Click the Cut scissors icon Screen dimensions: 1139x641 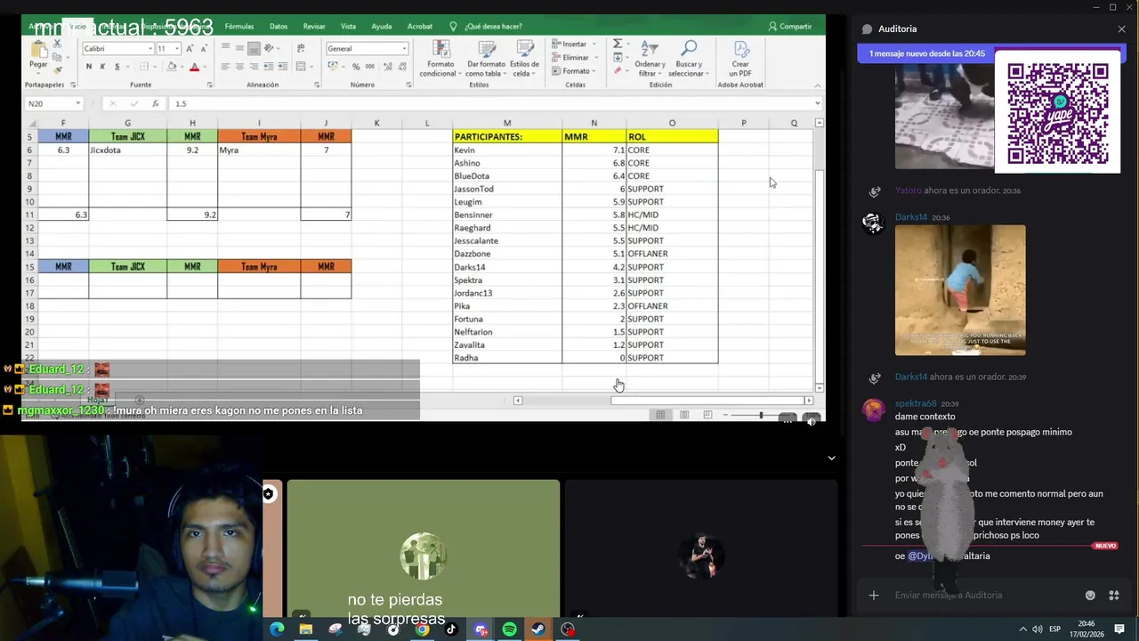(58, 43)
